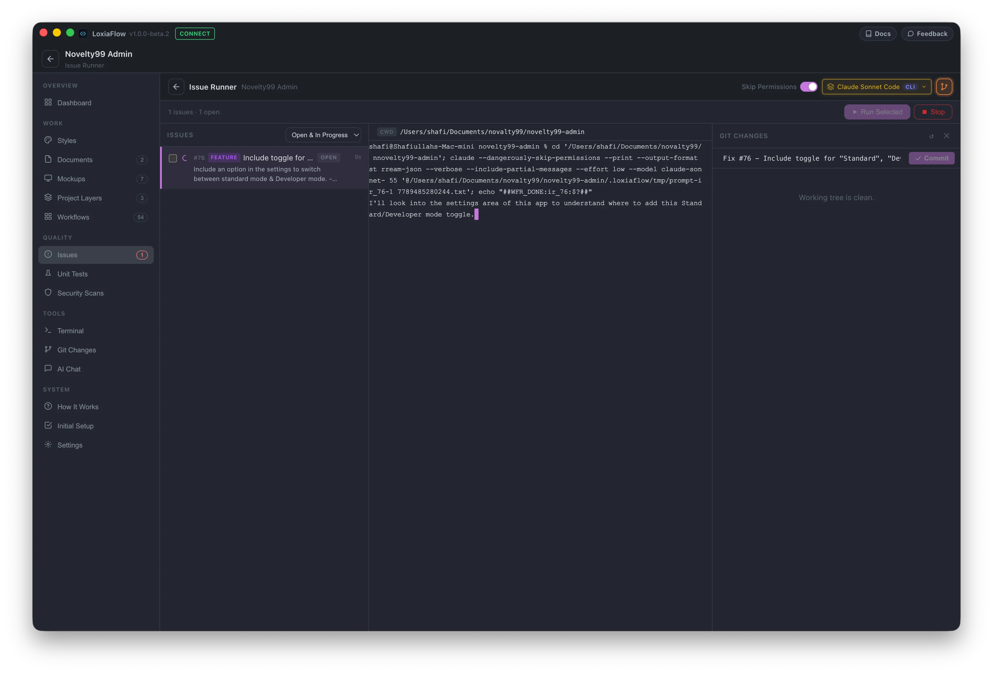Go to Mockups
993x674 pixels.
tap(96, 179)
